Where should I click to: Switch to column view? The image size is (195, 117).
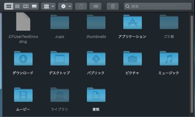[x=26, y=6]
